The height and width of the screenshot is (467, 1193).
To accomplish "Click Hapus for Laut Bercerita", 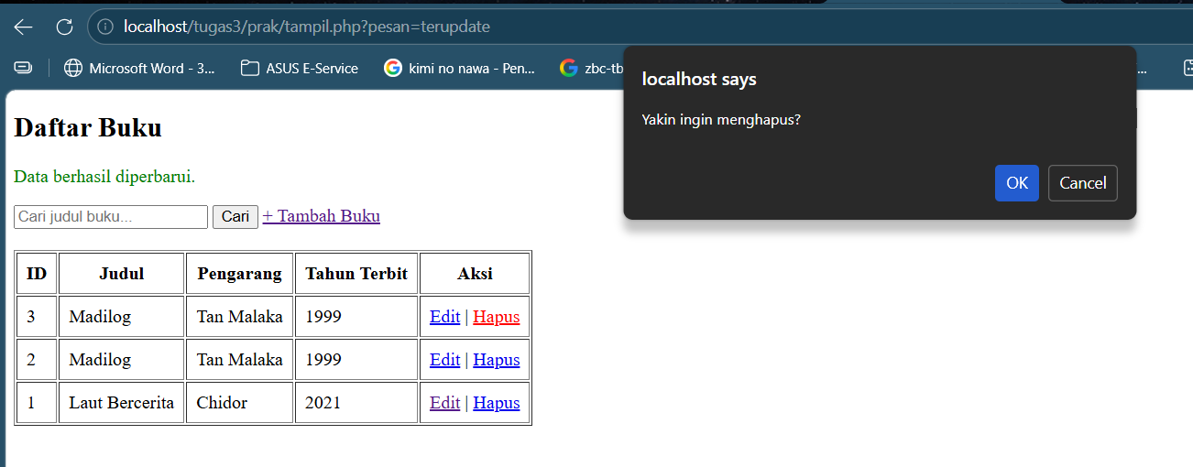I will (496, 403).
